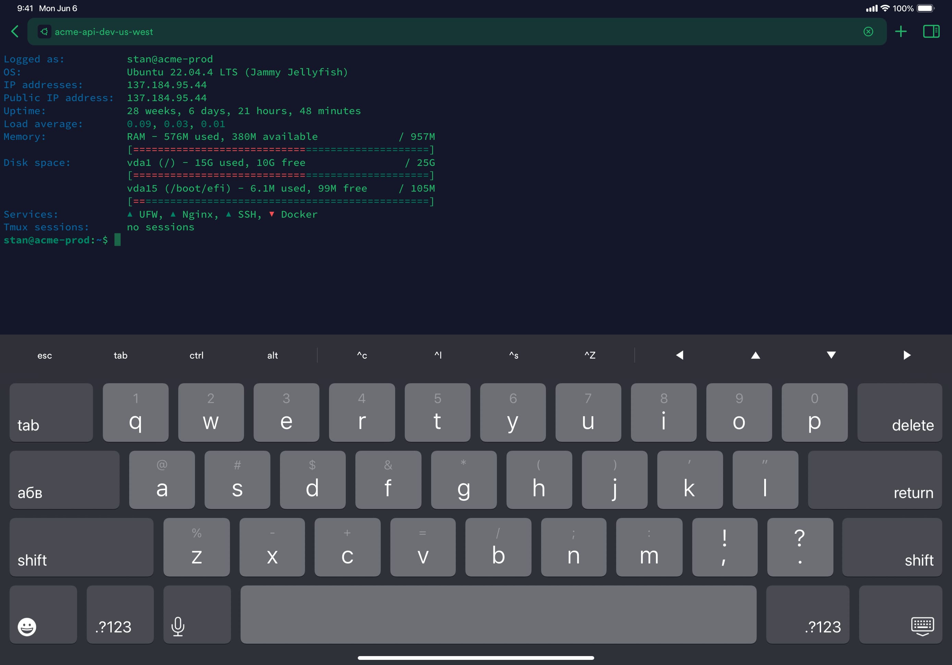The width and height of the screenshot is (952, 665).
Task: Tap the red Docker service status
Action: 293,214
